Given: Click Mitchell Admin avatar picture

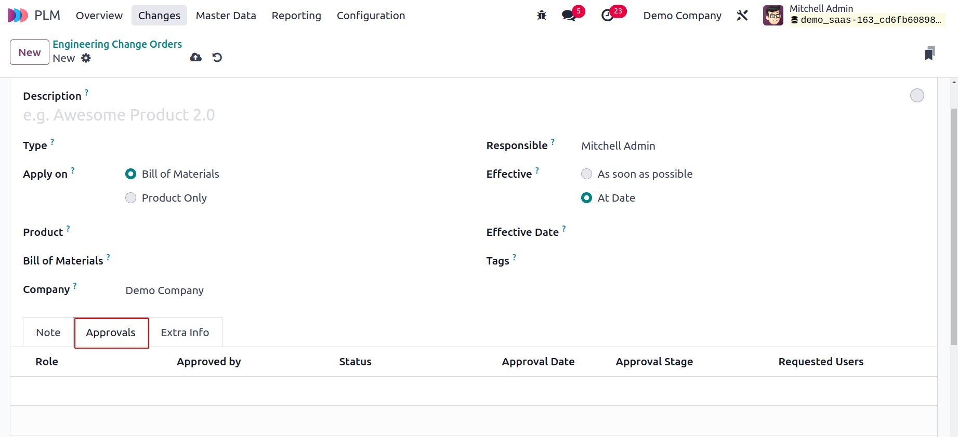Looking at the screenshot, I should click(x=773, y=16).
